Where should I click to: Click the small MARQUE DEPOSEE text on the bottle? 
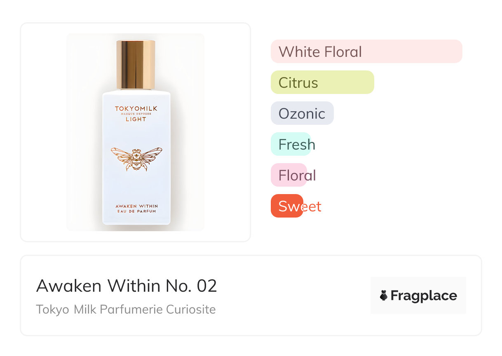[136, 114]
